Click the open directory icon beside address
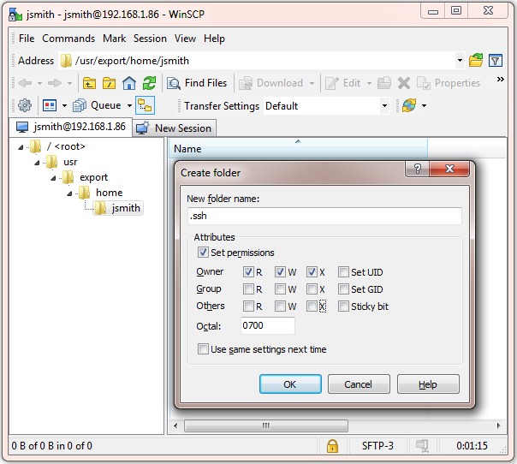517x464 pixels. tap(476, 60)
